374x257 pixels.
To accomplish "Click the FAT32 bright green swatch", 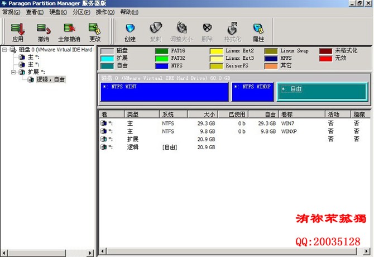I will [162, 59].
